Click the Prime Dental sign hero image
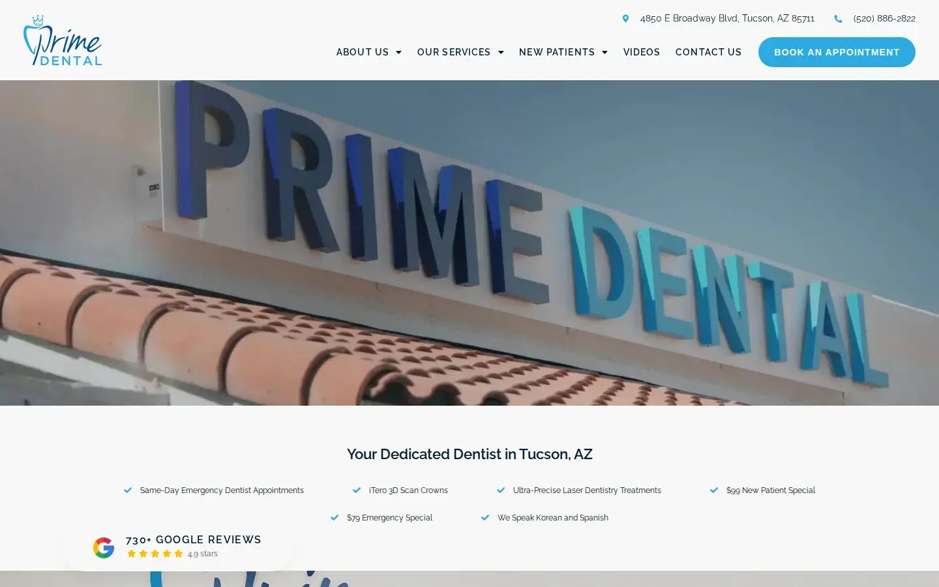Screen dimensions: 939x587 pyautogui.click(x=469, y=243)
